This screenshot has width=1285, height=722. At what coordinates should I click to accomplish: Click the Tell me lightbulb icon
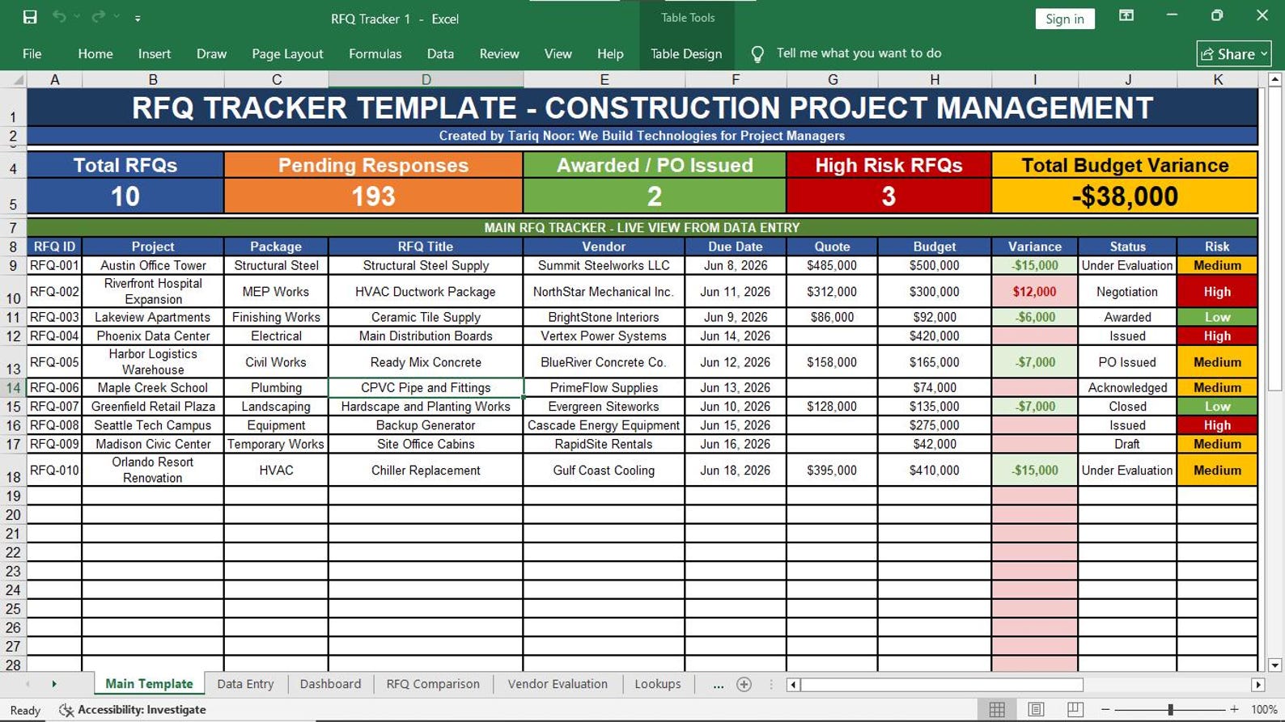tap(757, 53)
